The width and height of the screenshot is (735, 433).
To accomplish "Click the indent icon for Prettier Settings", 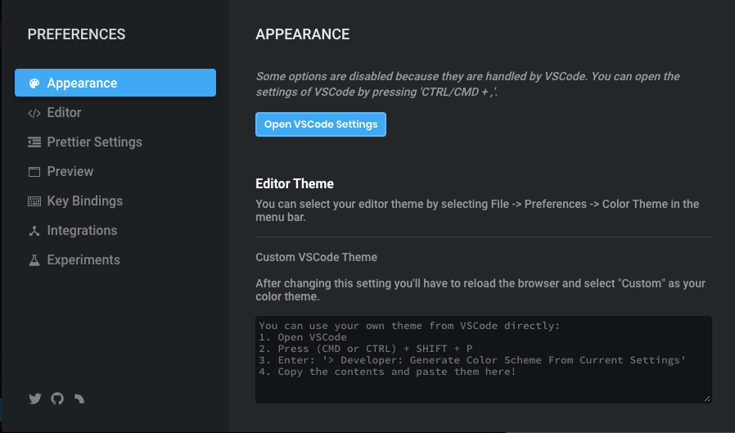I will (34, 142).
